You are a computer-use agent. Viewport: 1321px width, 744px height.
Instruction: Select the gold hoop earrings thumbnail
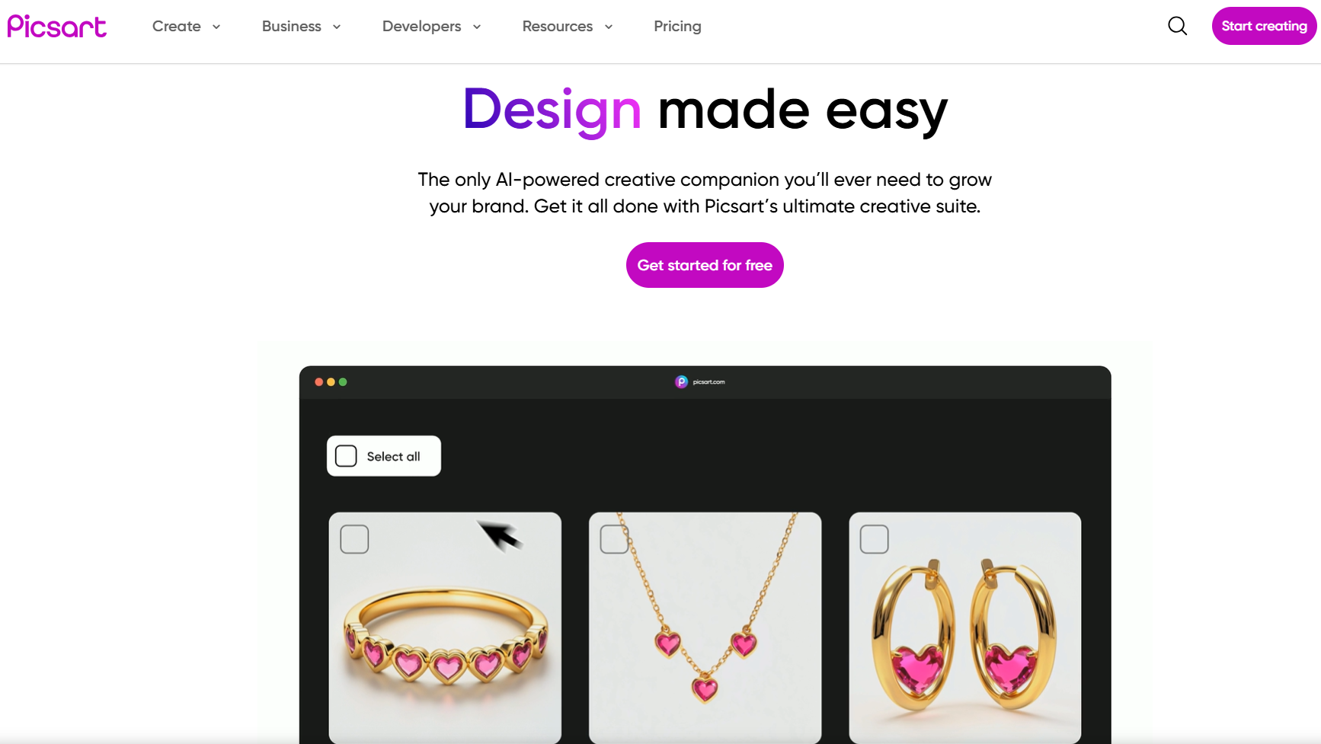965,627
